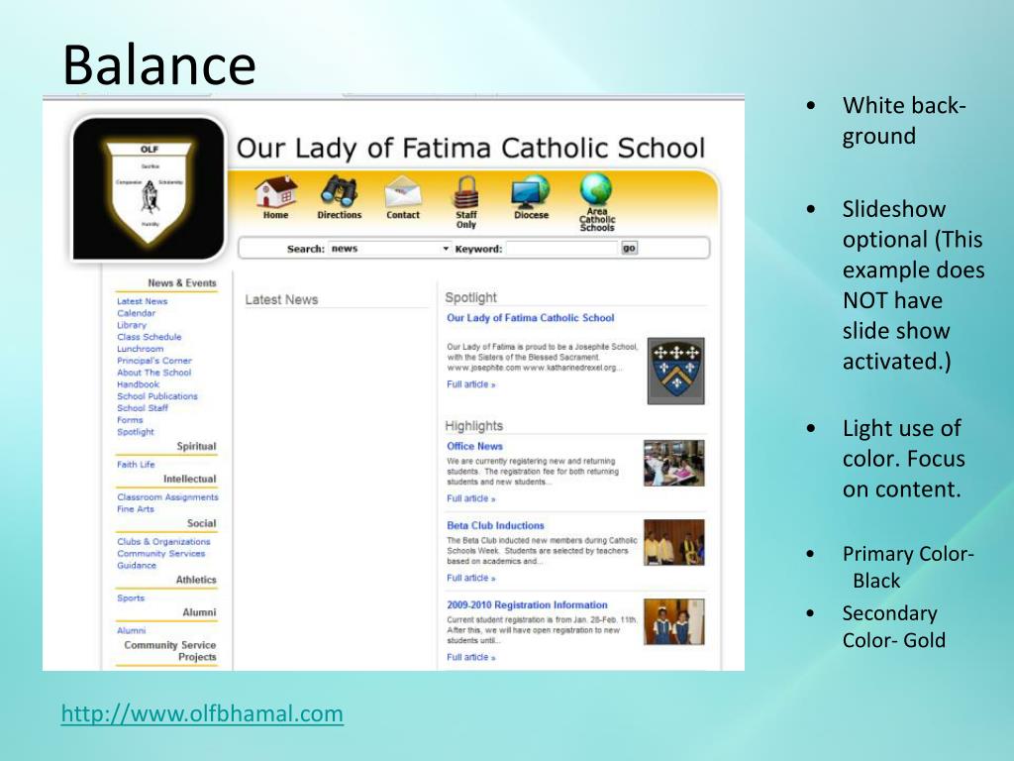Click into the Keyword input field
This screenshot has height=761, width=1014.
click(561, 249)
